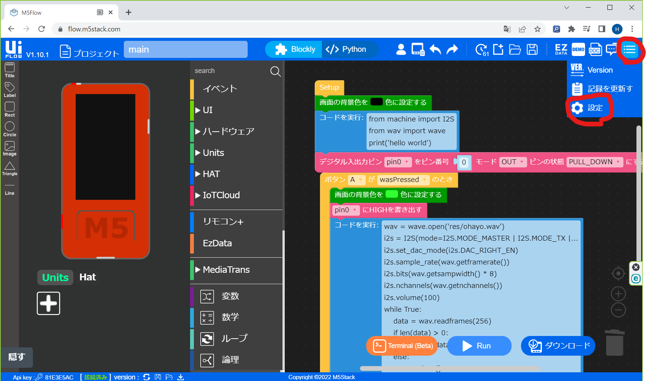Open the プロジェクト project menu
This screenshot has height=381, width=646.
pyautogui.click(x=89, y=52)
